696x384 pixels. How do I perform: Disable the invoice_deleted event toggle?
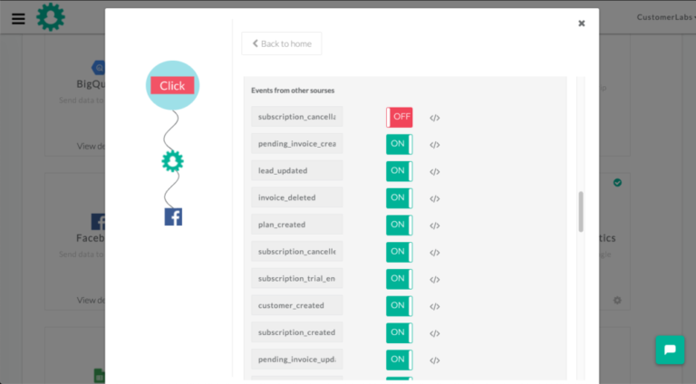click(399, 198)
